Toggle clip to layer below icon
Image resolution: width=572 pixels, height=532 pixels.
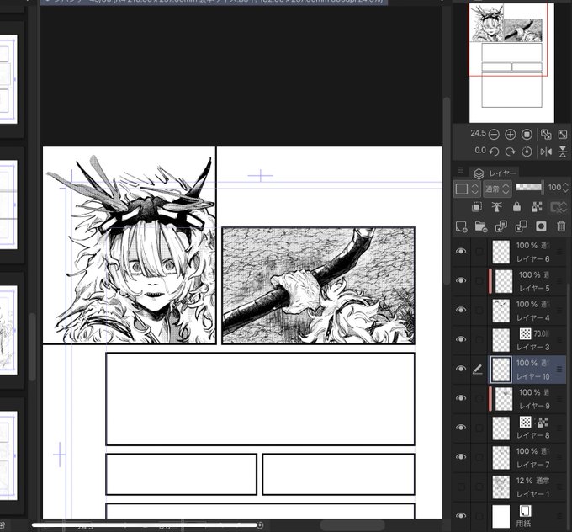click(477, 207)
